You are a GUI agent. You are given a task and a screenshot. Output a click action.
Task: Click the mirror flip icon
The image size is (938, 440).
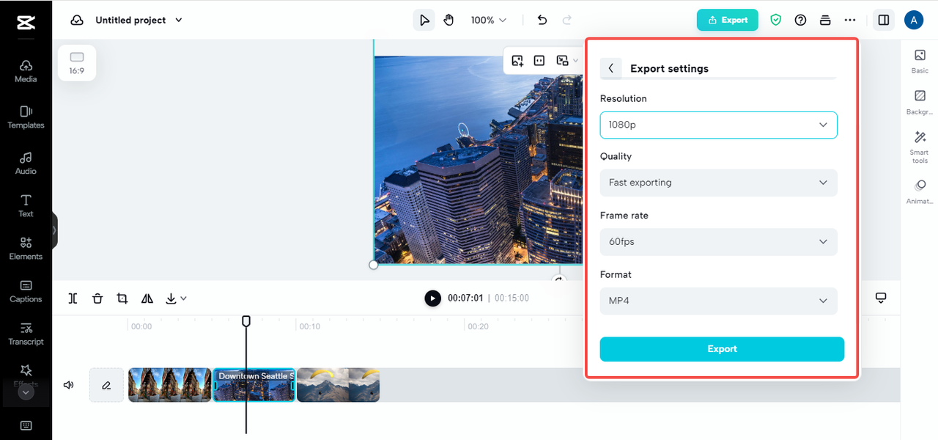(147, 298)
